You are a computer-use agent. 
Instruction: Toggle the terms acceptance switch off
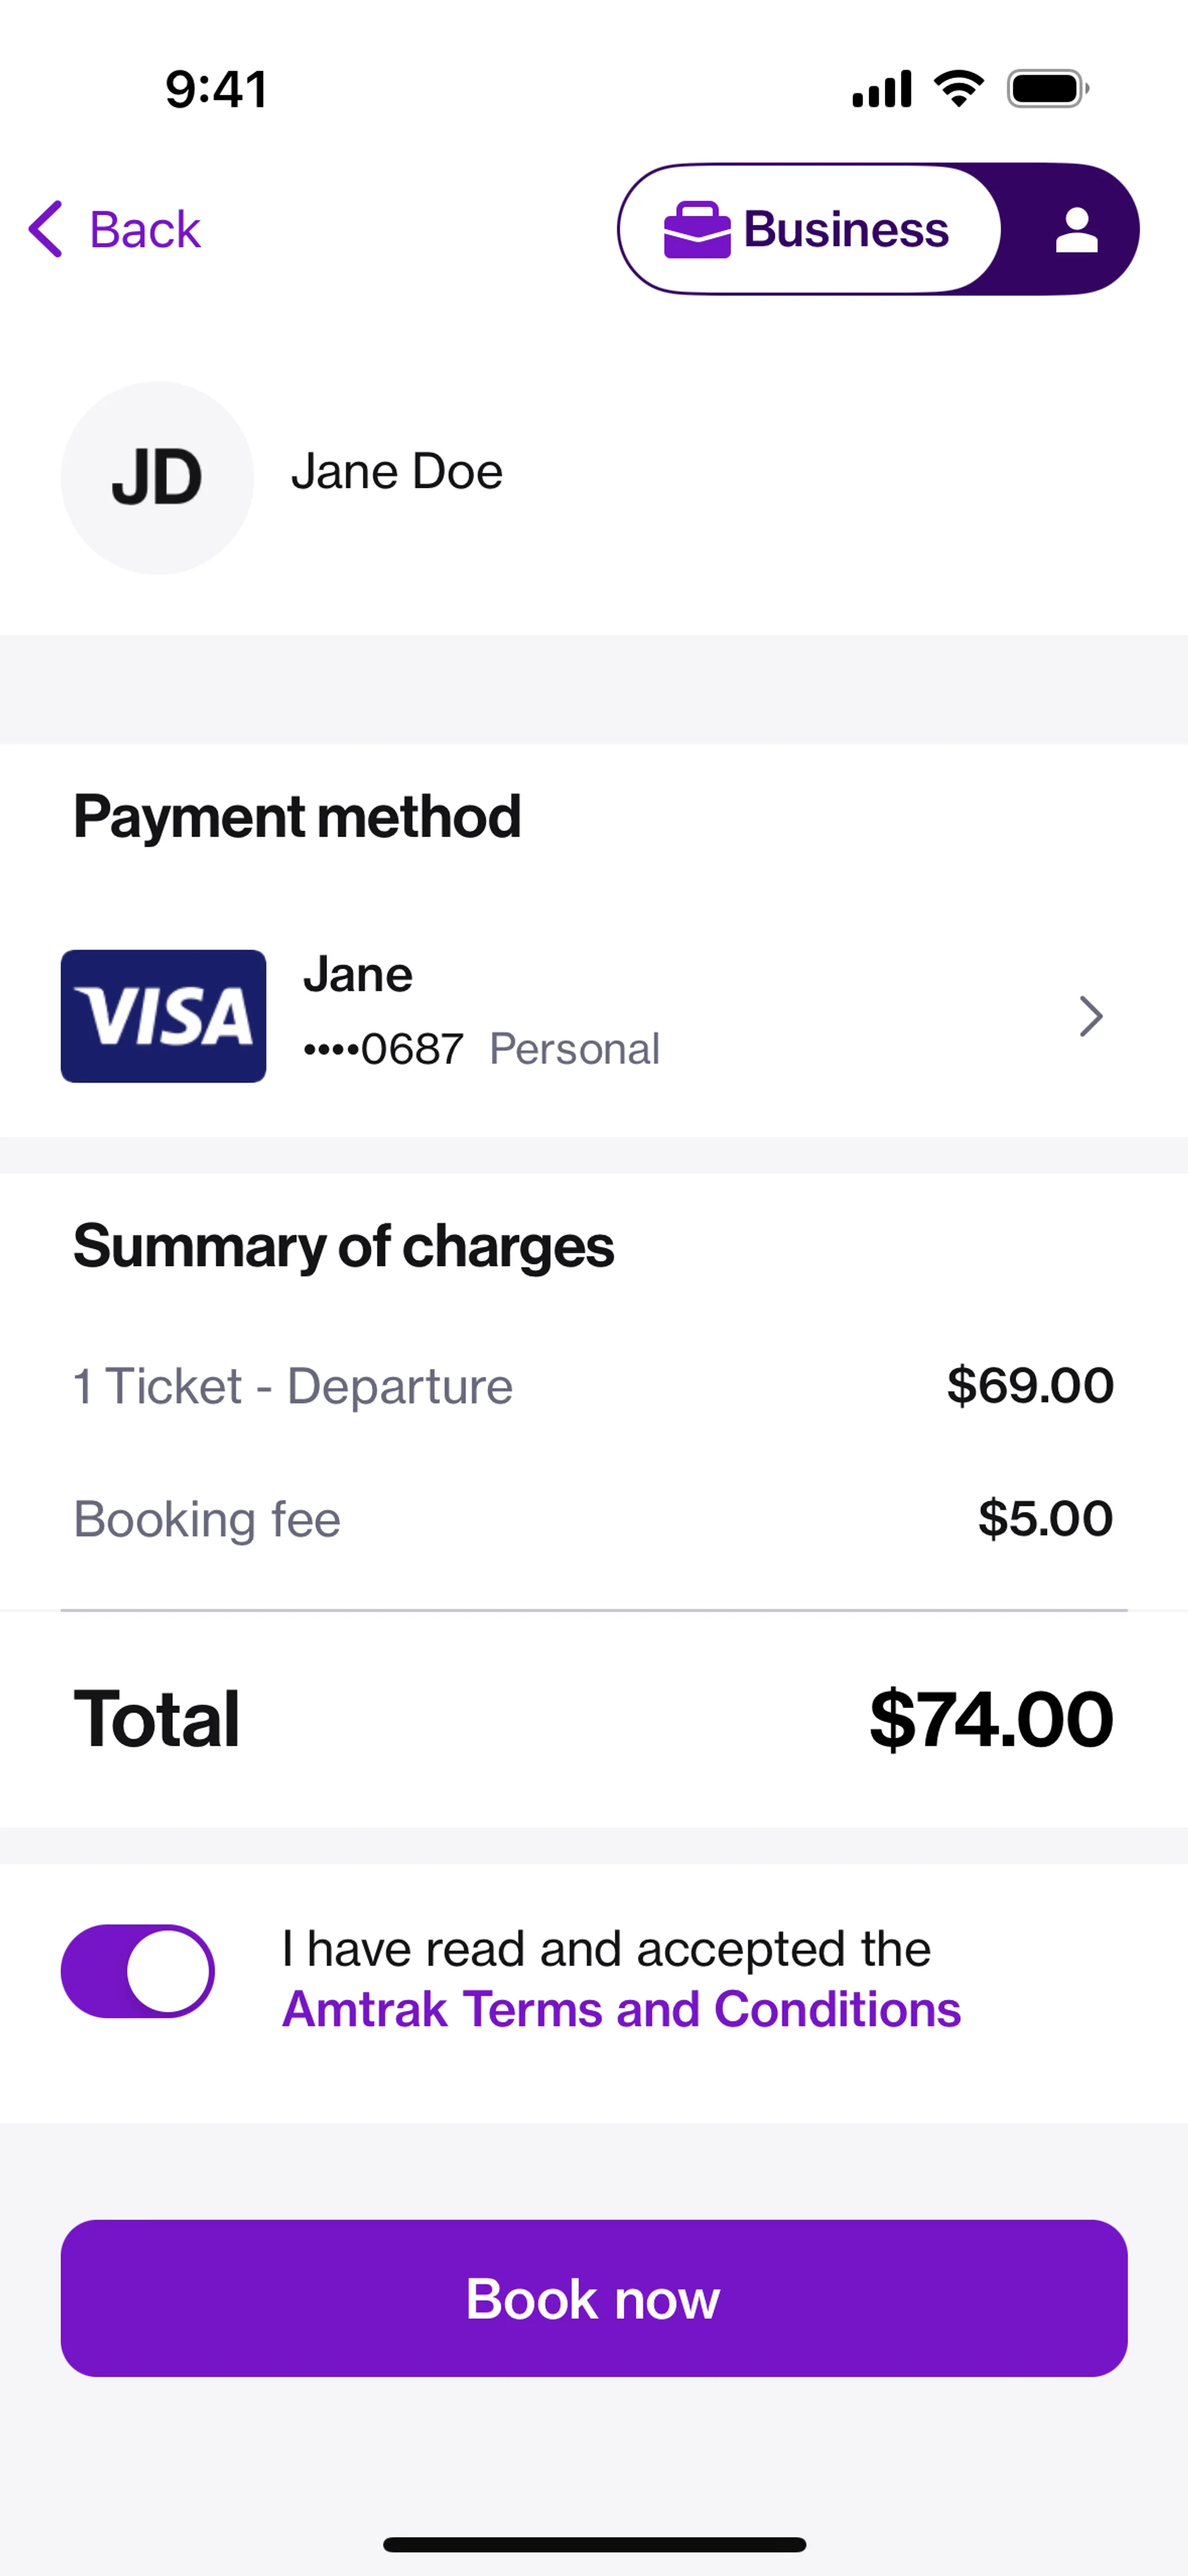pyautogui.click(x=138, y=1971)
